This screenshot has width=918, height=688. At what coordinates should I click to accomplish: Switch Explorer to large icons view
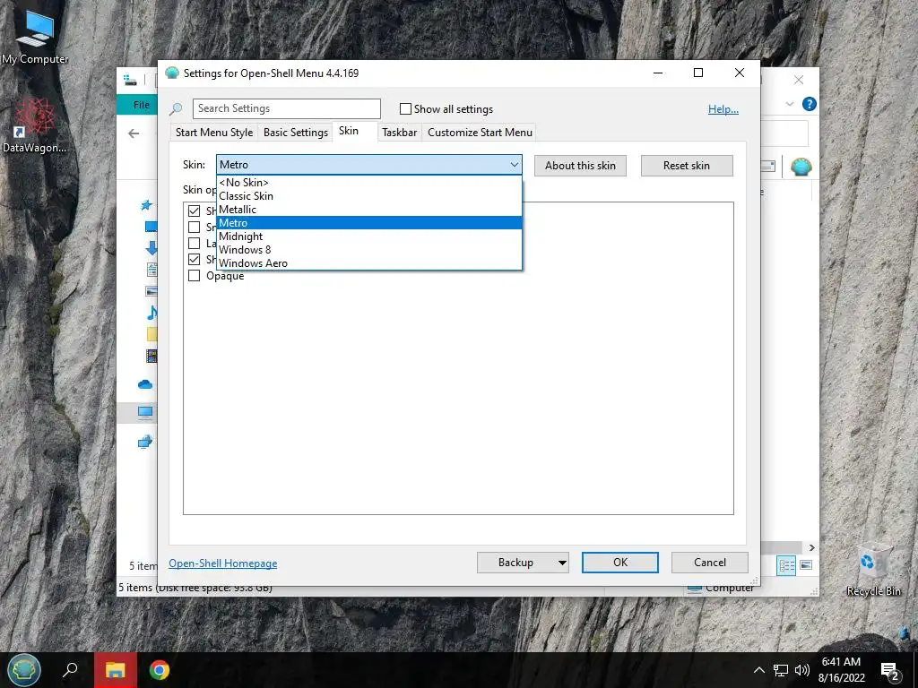(x=806, y=565)
